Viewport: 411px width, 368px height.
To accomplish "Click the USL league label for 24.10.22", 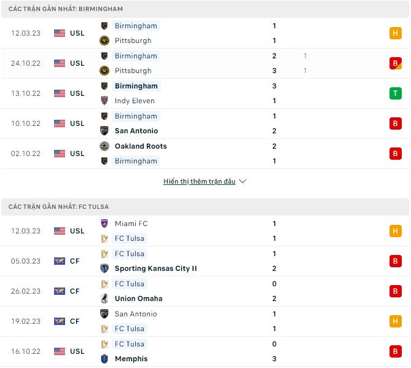I will click(77, 63).
